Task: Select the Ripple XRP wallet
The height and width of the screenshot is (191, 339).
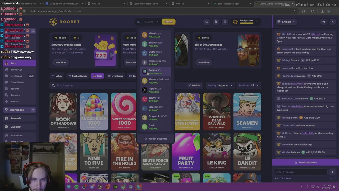Action: tap(155, 90)
